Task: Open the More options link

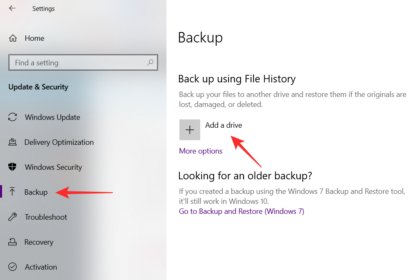Action: coord(201,151)
